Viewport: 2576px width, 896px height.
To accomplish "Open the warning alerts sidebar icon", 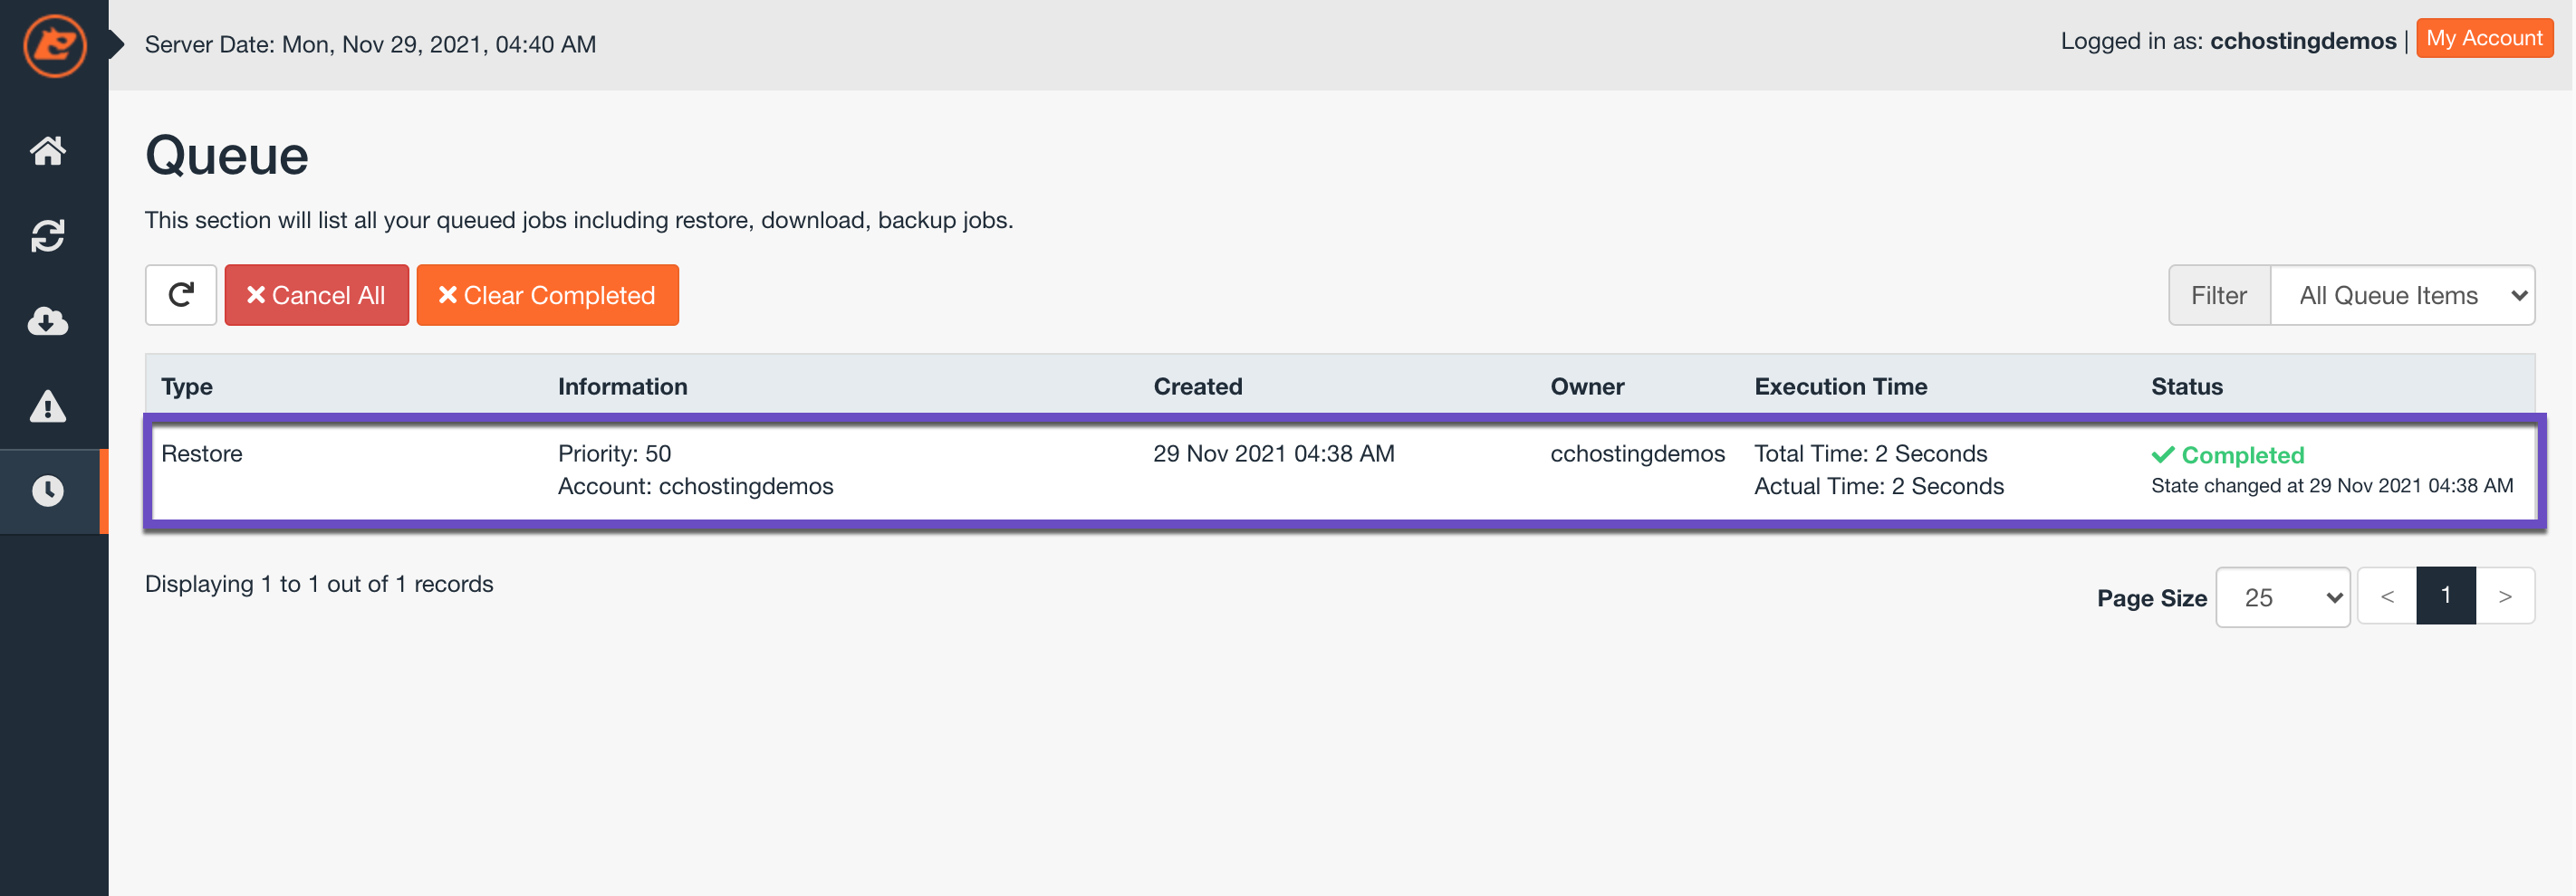I will (x=48, y=406).
